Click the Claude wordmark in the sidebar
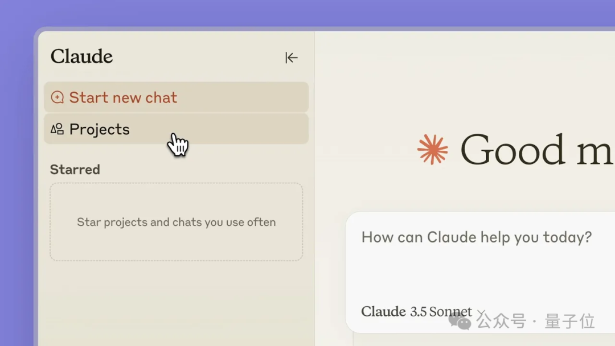This screenshot has width=615, height=346. coord(81,56)
